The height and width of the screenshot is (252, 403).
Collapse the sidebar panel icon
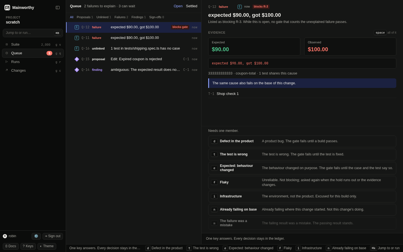(58, 8)
